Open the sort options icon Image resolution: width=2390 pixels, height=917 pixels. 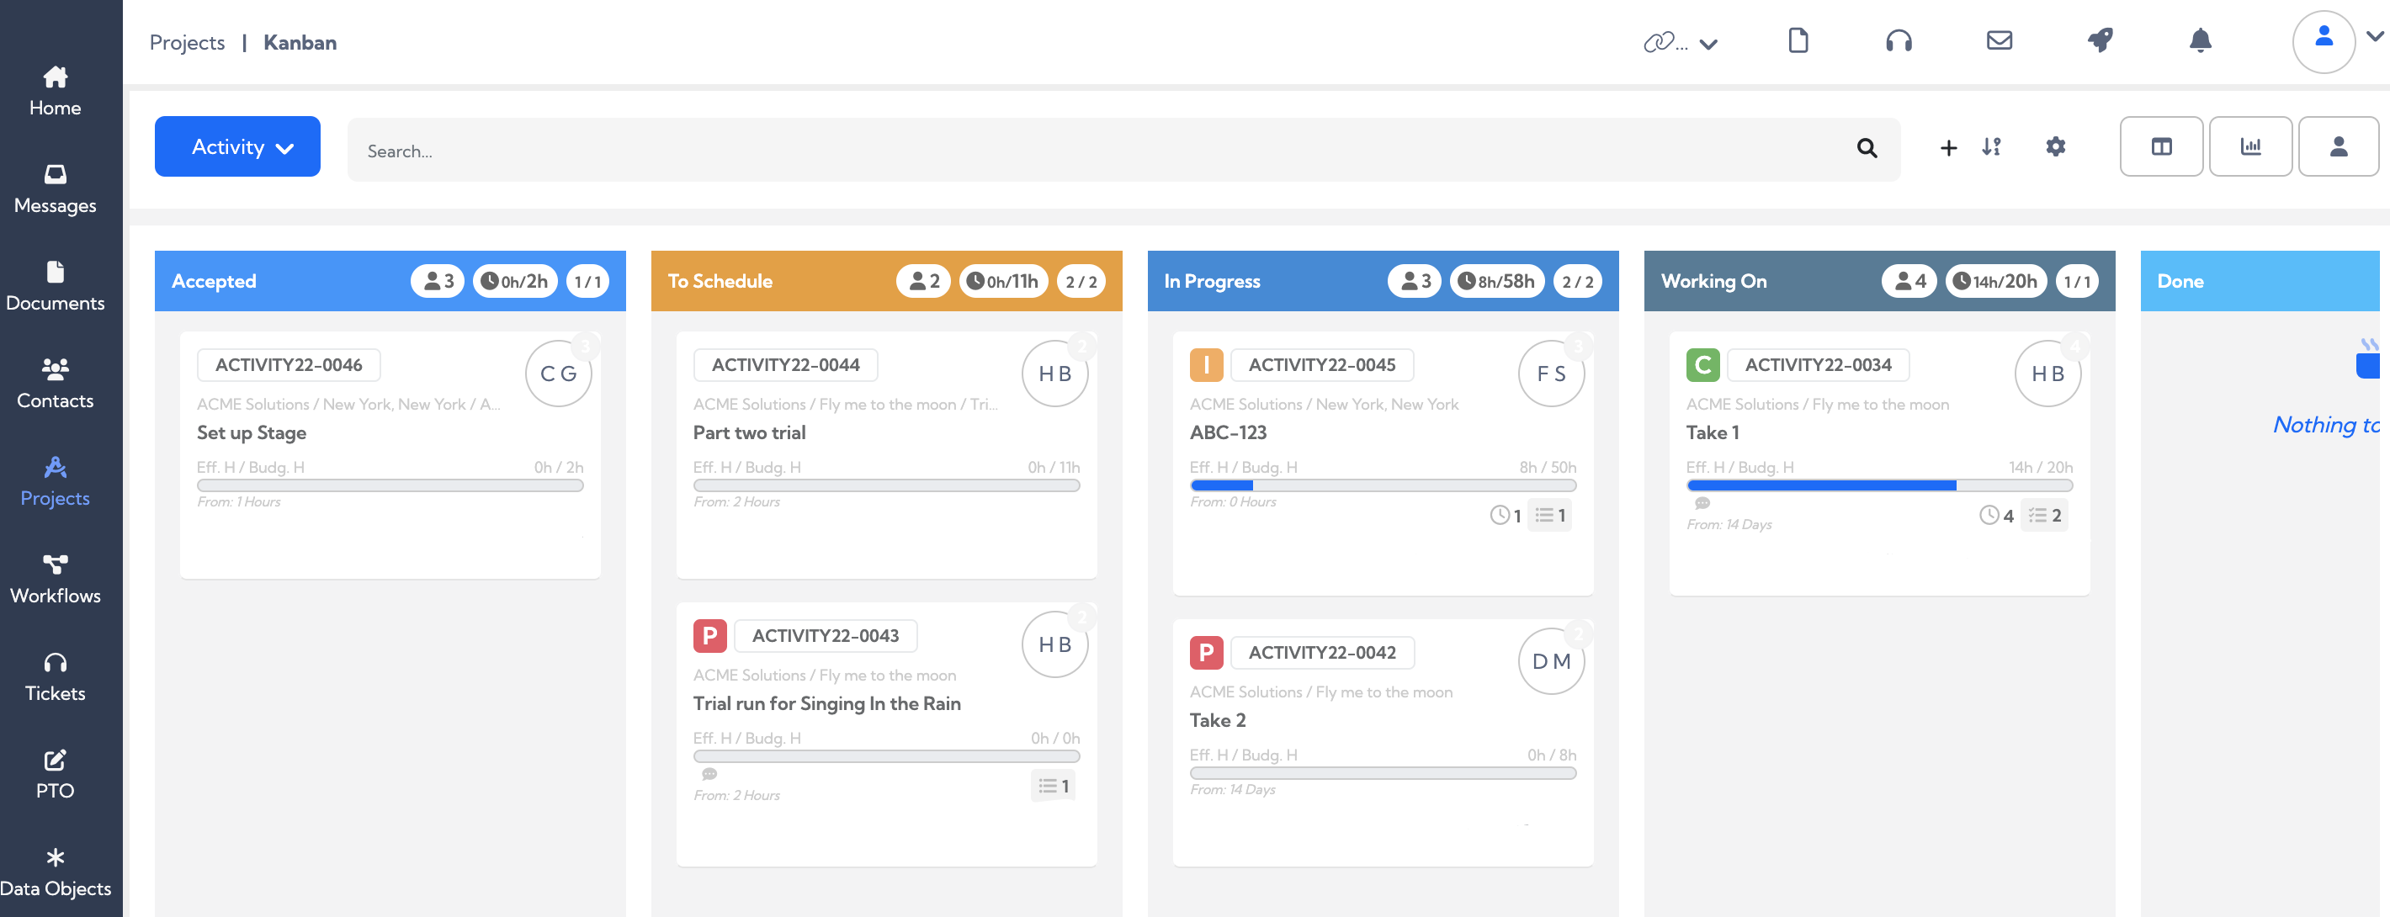(1991, 146)
